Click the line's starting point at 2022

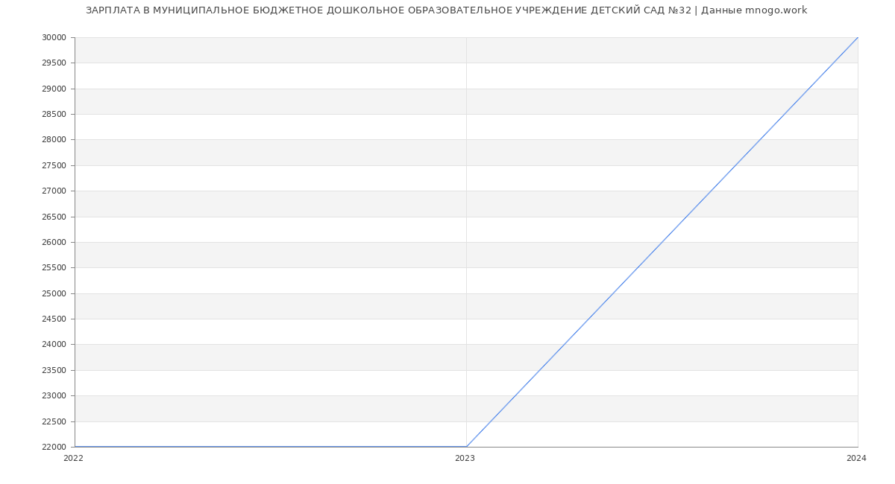[75, 447]
